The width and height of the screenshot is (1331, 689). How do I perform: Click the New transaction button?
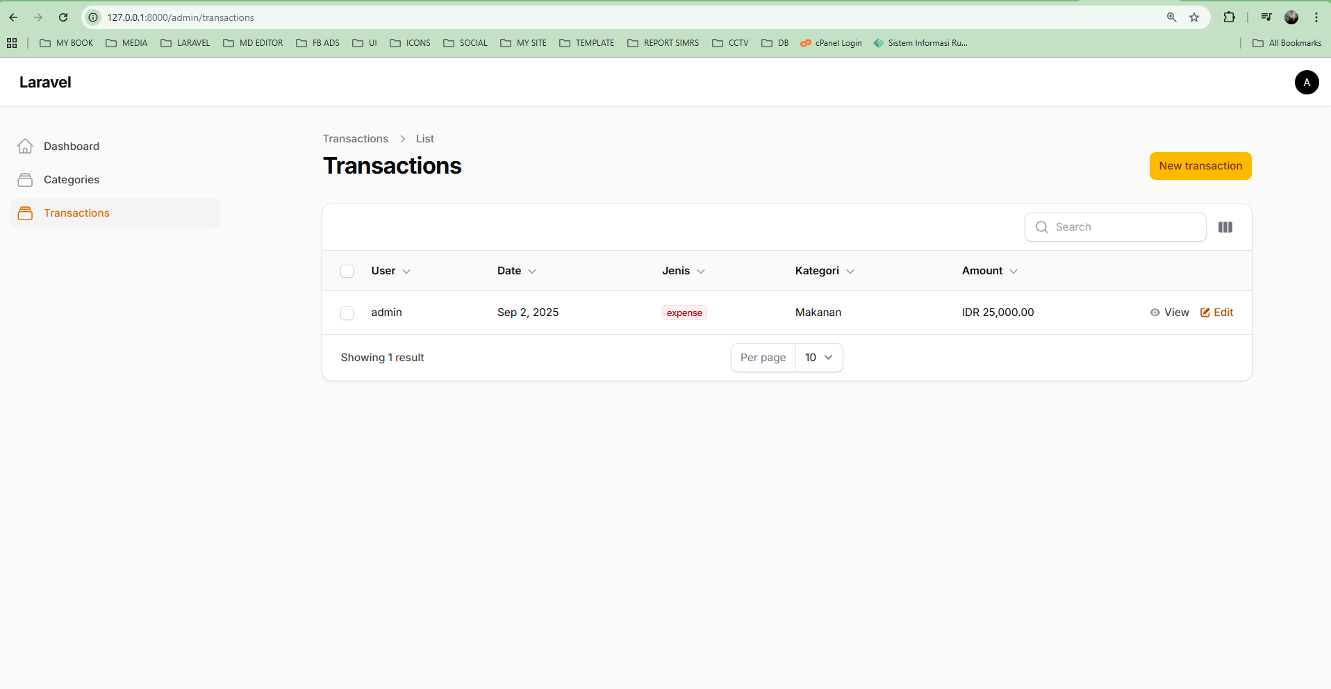[1200, 166]
